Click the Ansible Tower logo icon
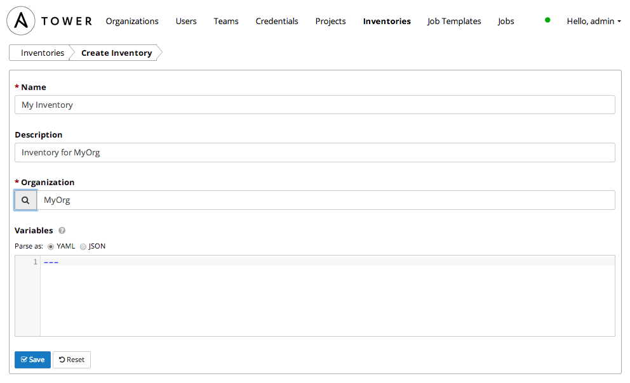 tap(21, 21)
